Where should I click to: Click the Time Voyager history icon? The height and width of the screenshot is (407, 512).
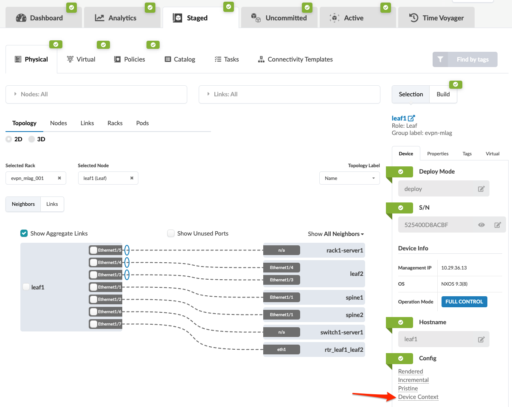pyautogui.click(x=414, y=18)
